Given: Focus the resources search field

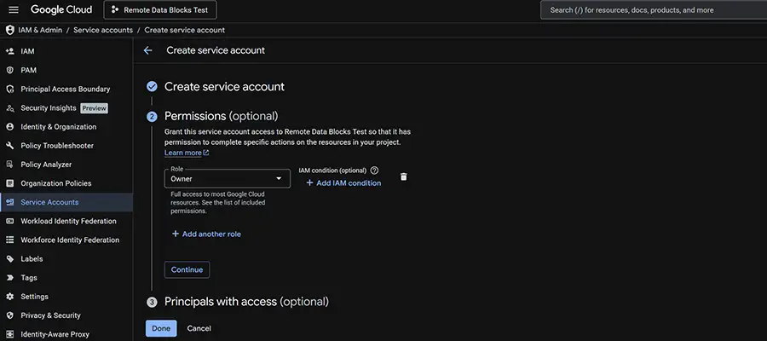Looking at the screenshot, I should tap(654, 9).
